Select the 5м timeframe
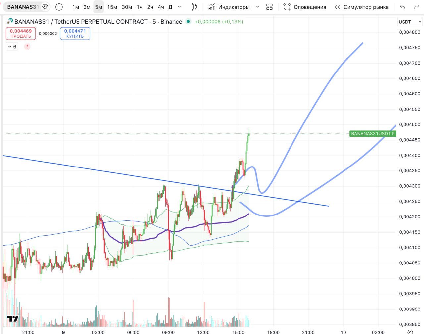424x334 pixels. coord(99,7)
